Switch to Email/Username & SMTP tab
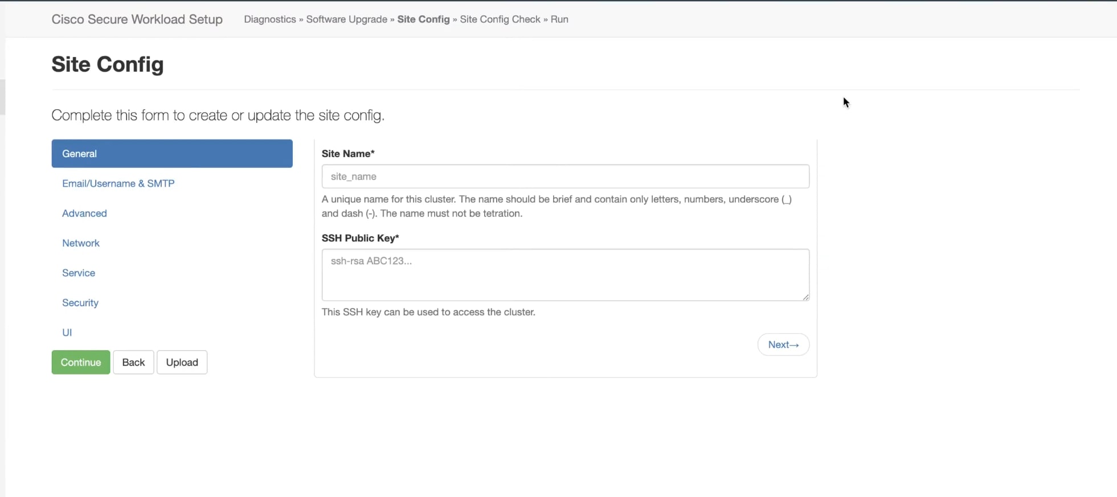The height and width of the screenshot is (497, 1117). click(118, 183)
